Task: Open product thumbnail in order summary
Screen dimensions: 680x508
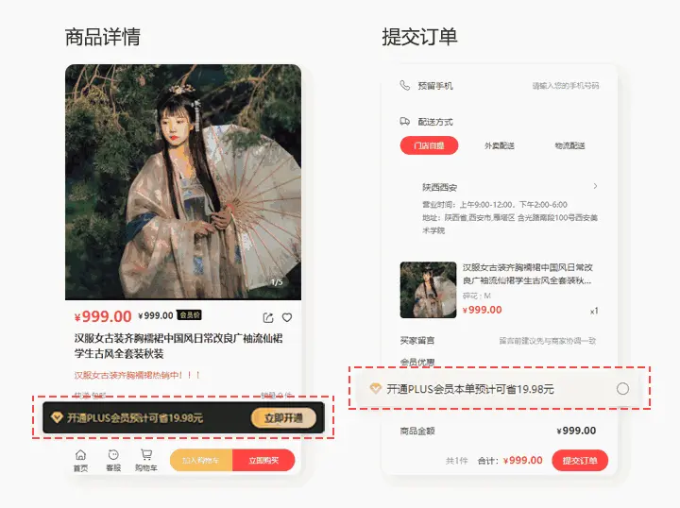Action: [428, 290]
